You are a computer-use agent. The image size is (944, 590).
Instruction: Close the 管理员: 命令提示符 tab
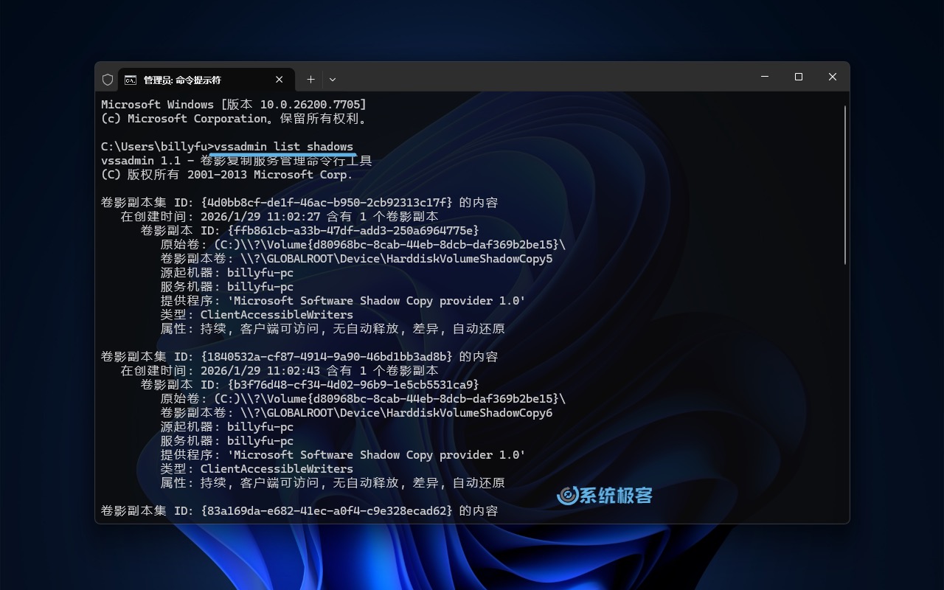[280, 79]
